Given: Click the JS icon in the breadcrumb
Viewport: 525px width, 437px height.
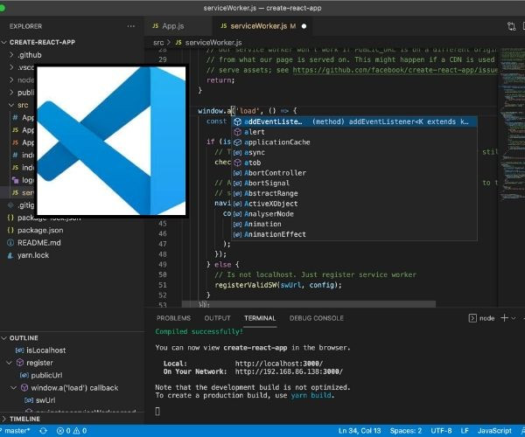Looking at the screenshot, I should (178, 43).
